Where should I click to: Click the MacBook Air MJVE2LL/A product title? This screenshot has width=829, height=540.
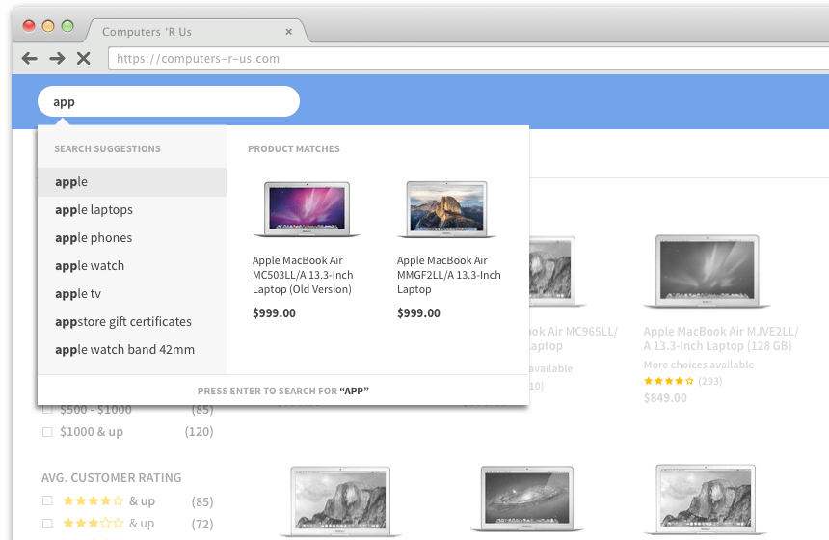(x=720, y=338)
